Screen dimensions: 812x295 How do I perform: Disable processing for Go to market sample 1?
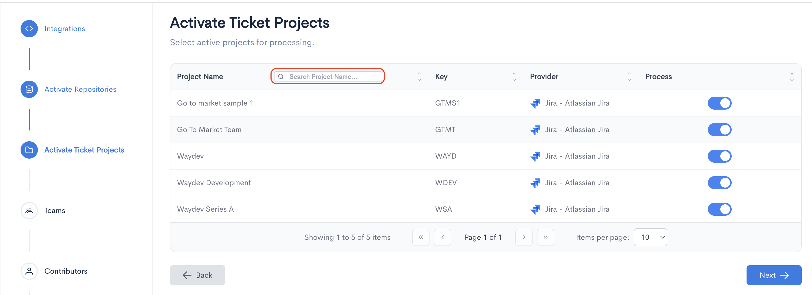coord(719,103)
